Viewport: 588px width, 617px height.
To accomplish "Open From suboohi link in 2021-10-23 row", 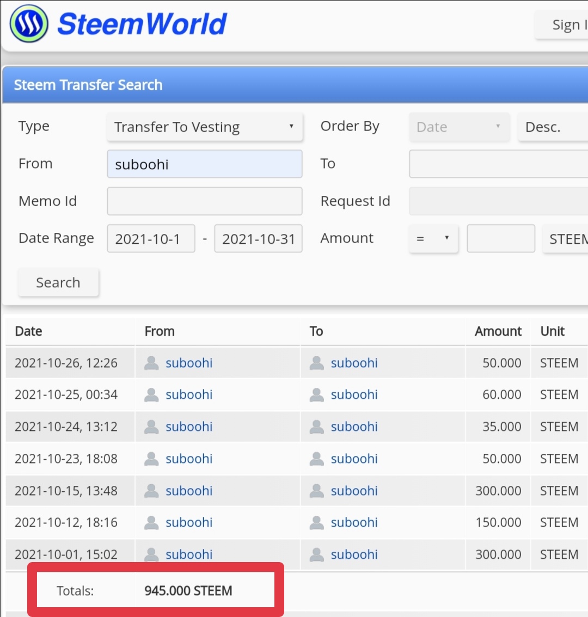I will [189, 459].
